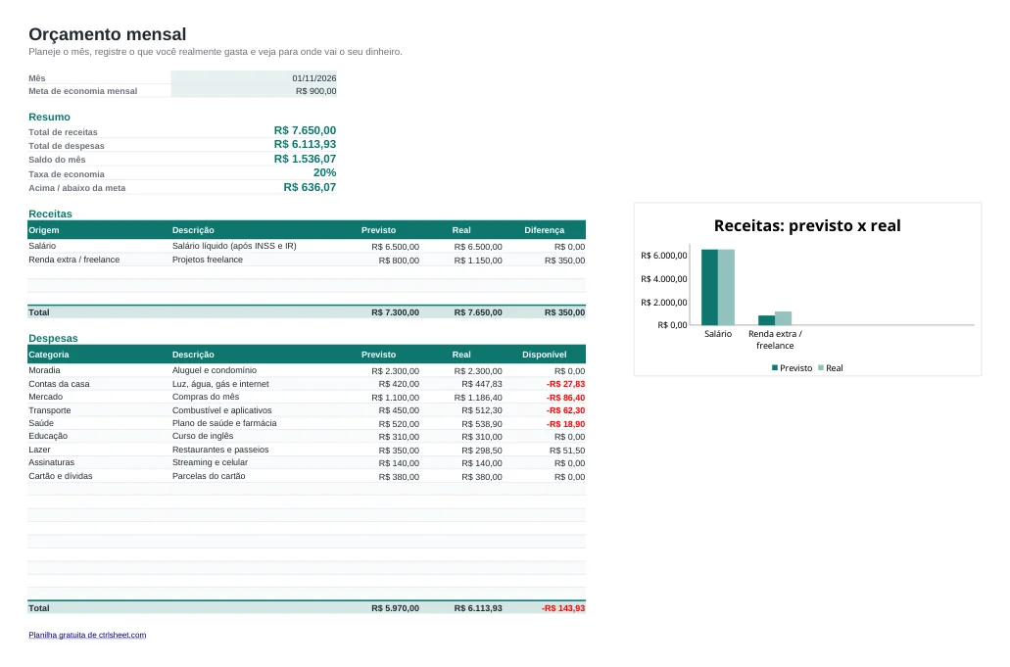1010x667 pixels.
Task: Select the Curso de inglês cell
Action: (x=203, y=436)
